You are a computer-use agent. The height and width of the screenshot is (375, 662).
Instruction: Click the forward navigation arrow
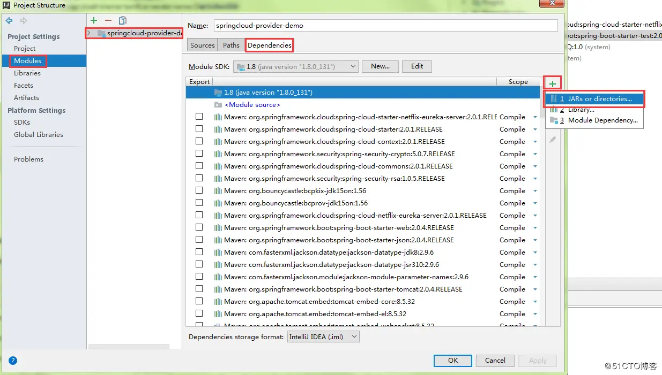(x=24, y=21)
